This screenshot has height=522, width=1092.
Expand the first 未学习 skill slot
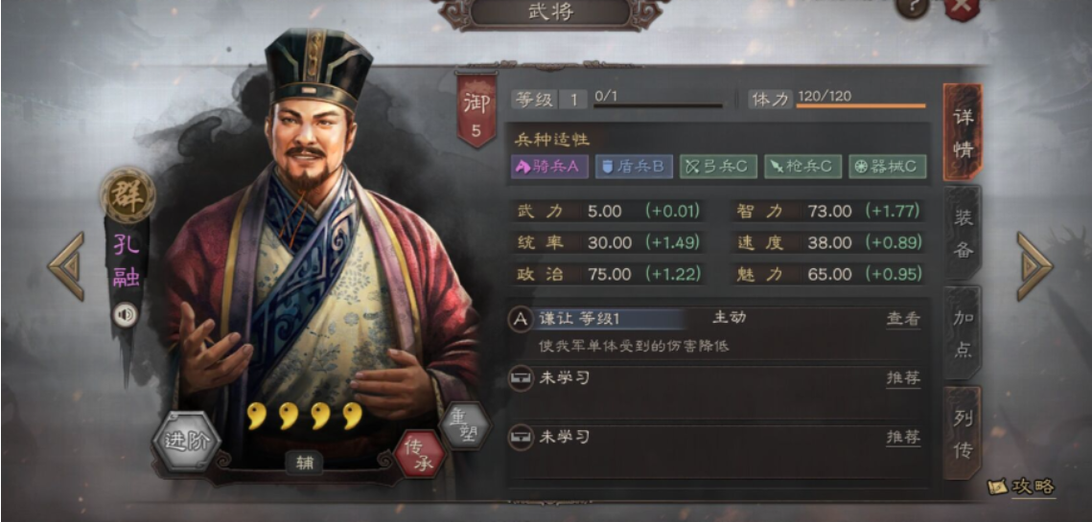(716, 379)
